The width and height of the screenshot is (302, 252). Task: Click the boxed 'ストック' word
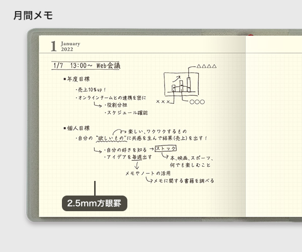click(166, 149)
